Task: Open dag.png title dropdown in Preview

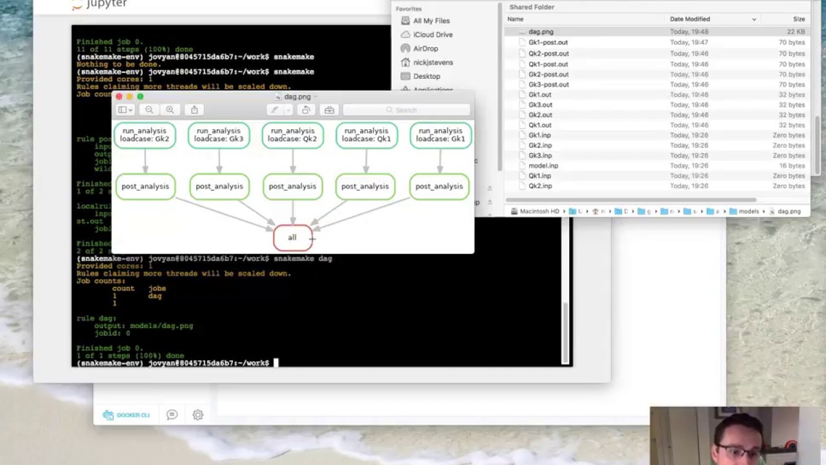Action: click(x=315, y=97)
